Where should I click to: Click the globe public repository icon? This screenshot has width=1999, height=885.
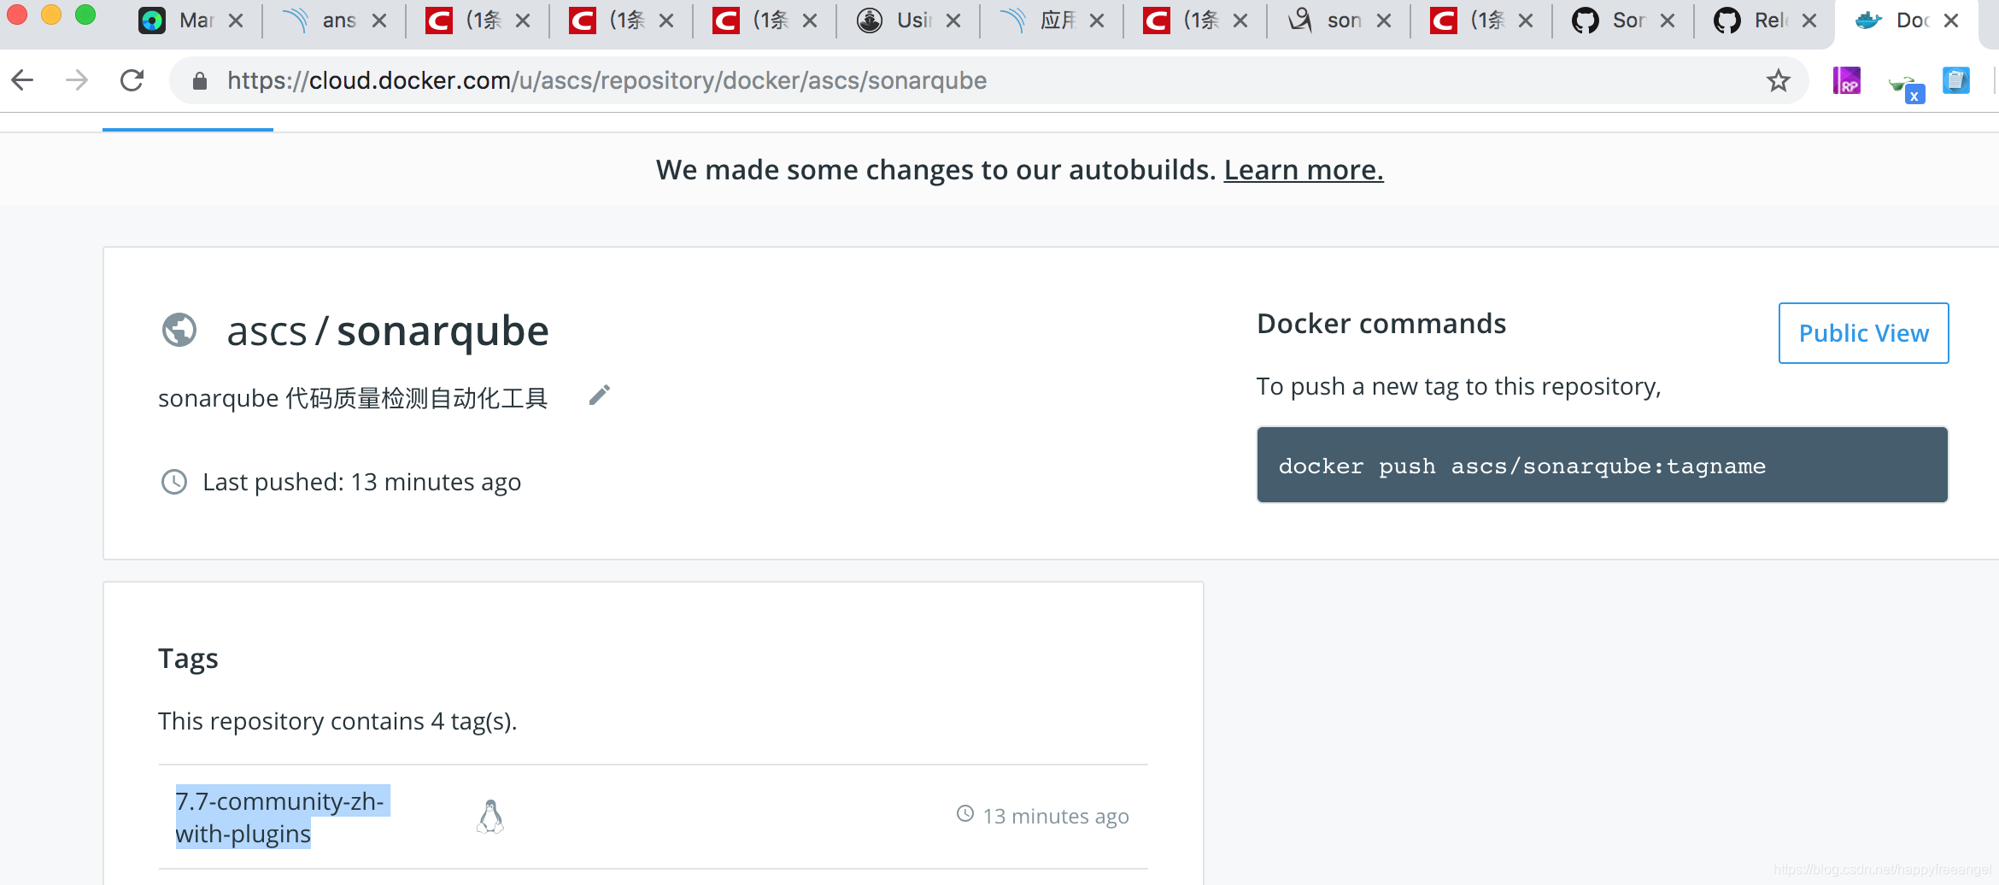[x=179, y=330]
